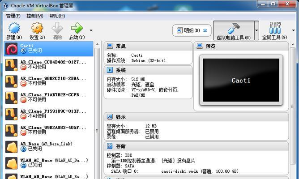The image size is (299, 179).
Task: Select the WLAN_AD_Base machine
Action: [49, 176]
